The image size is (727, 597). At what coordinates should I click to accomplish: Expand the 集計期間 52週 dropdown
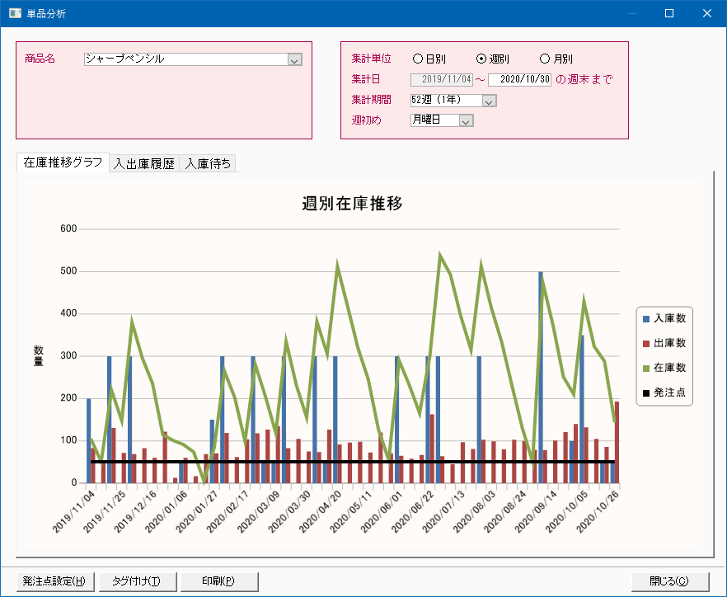[489, 101]
